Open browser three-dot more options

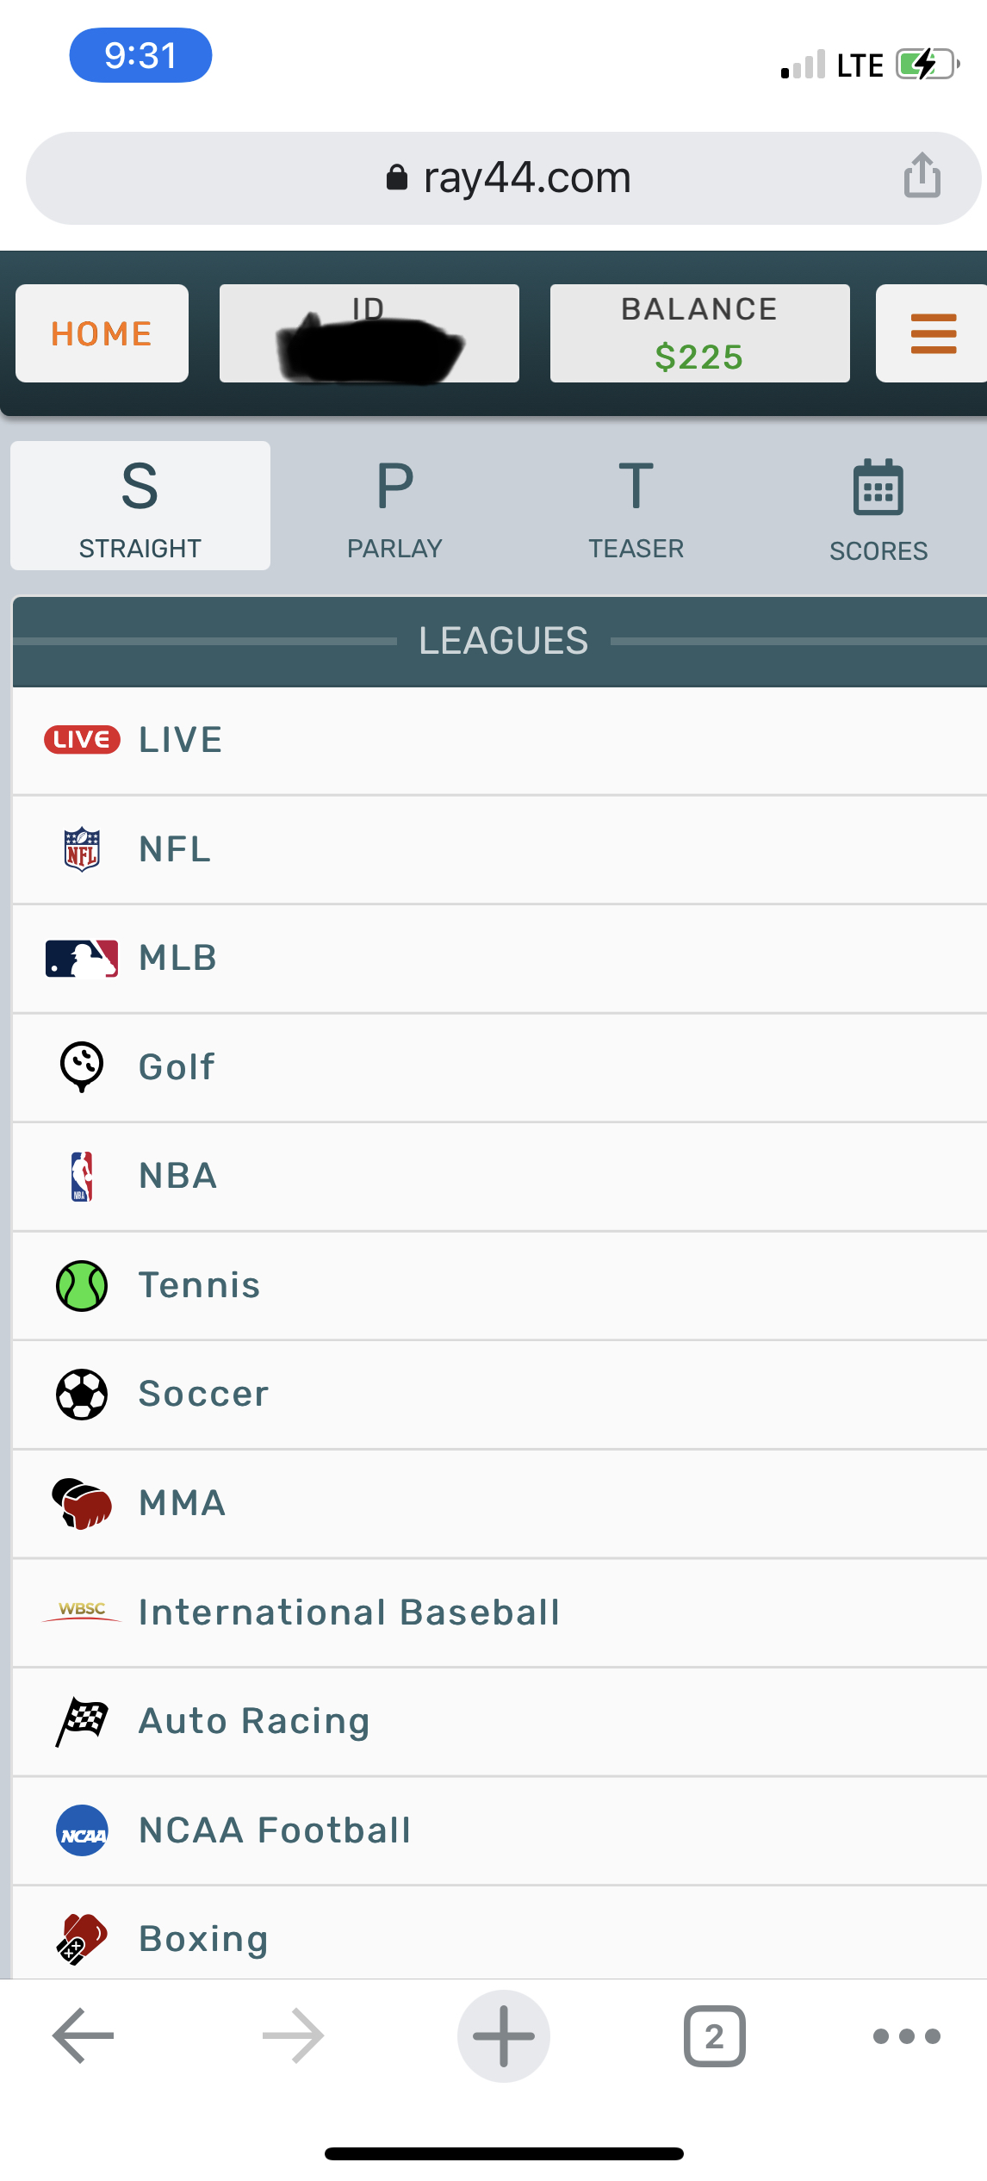coord(906,2036)
